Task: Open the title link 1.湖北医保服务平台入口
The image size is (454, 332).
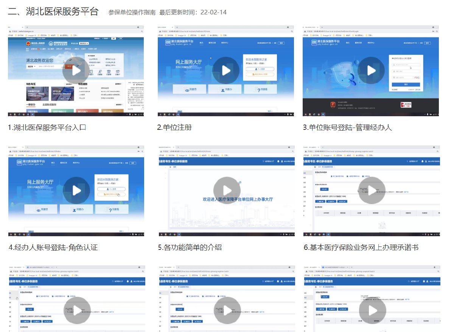Action: click(x=47, y=128)
